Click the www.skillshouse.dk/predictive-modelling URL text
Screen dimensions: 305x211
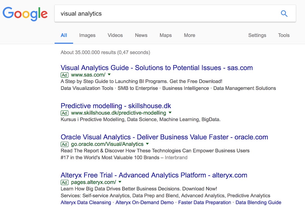pyautogui.click(x=118, y=113)
